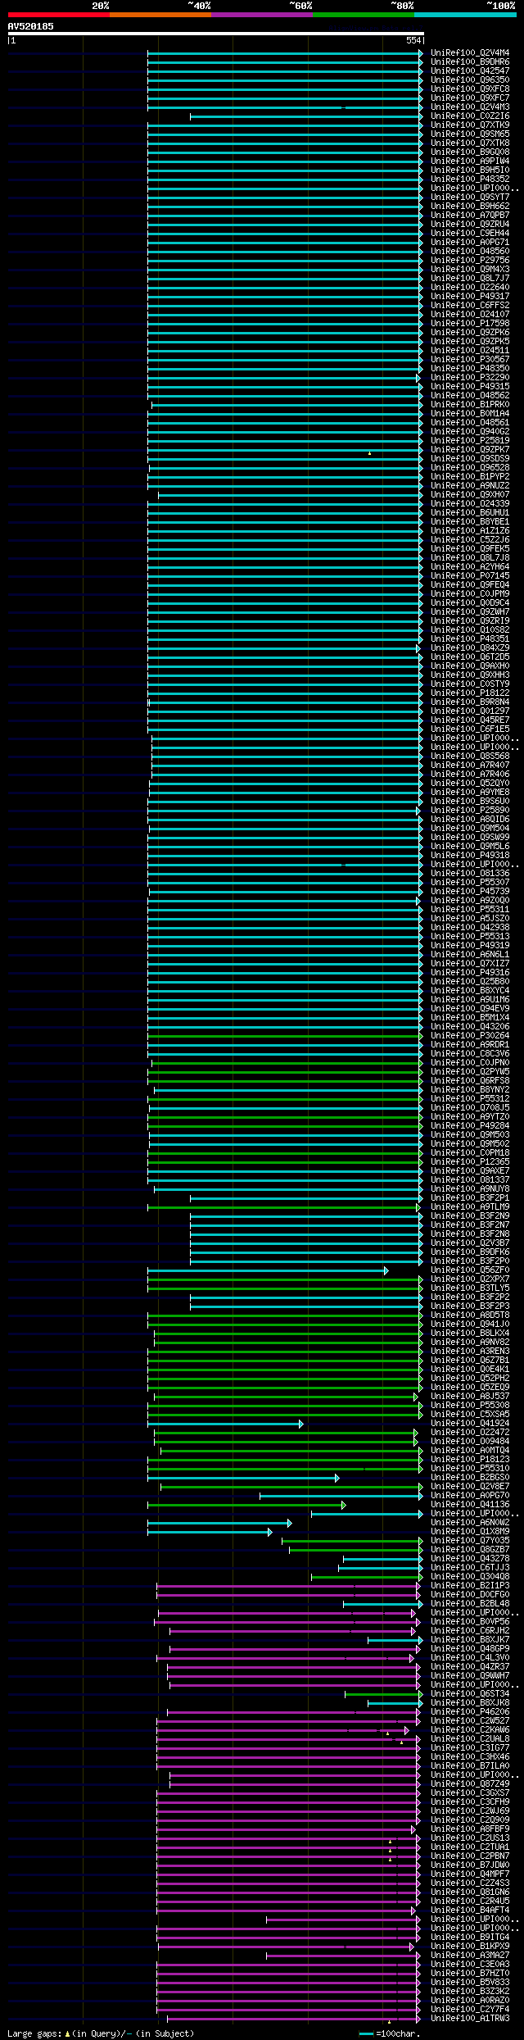Viewport: 524px width, 2040px height.
Task: Select hit label UniRef100_Q41924
Action: pos(470,1424)
